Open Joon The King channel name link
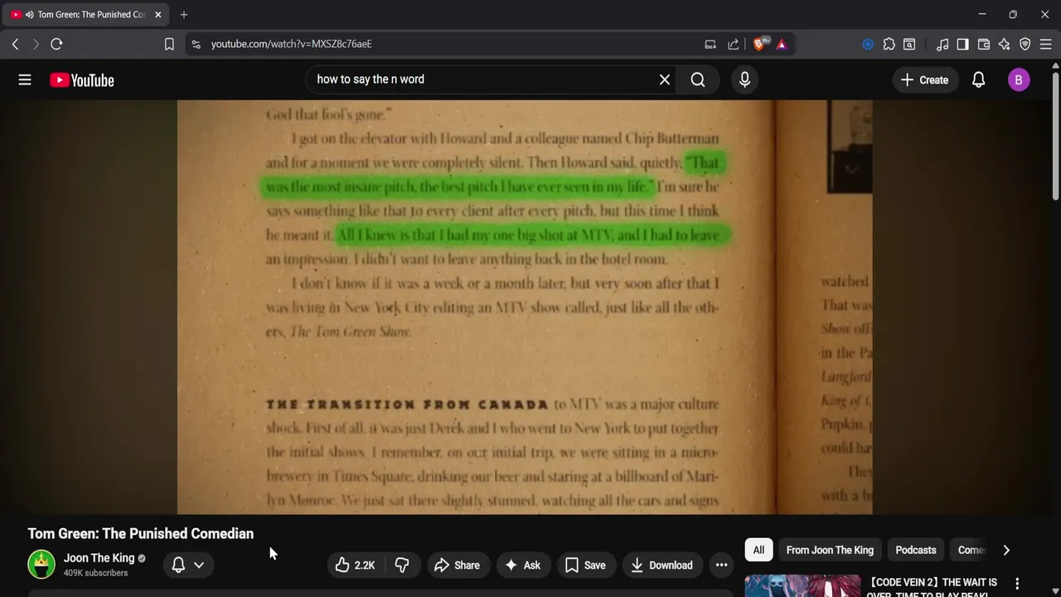Image resolution: width=1061 pixels, height=597 pixels. 99,558
